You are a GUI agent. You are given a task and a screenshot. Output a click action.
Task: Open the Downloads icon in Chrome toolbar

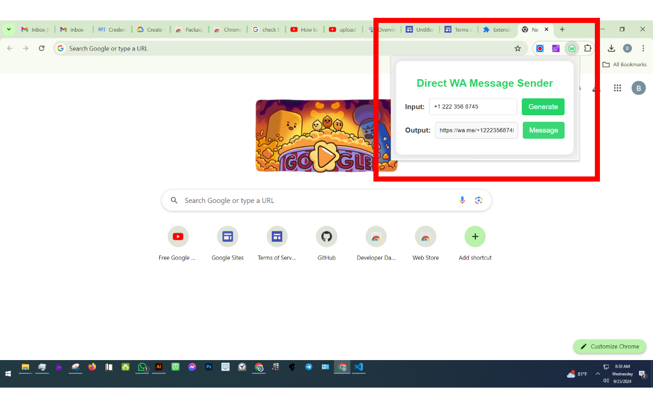coord(611,48)
